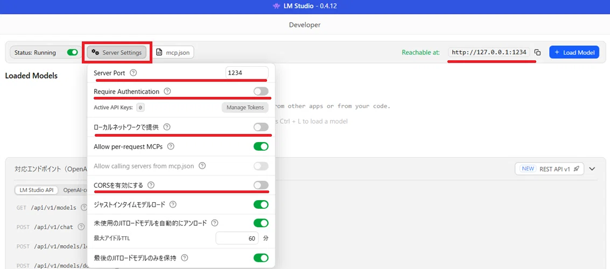The image size is (610, 269).
Task: Click the LM Studio logo in title bar
Action: pyautogui.click(x=276, y=6)
